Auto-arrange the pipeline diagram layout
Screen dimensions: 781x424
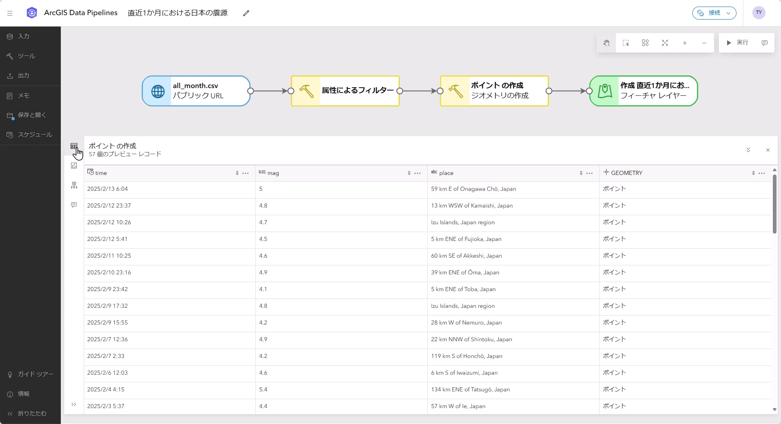point(645,43)
